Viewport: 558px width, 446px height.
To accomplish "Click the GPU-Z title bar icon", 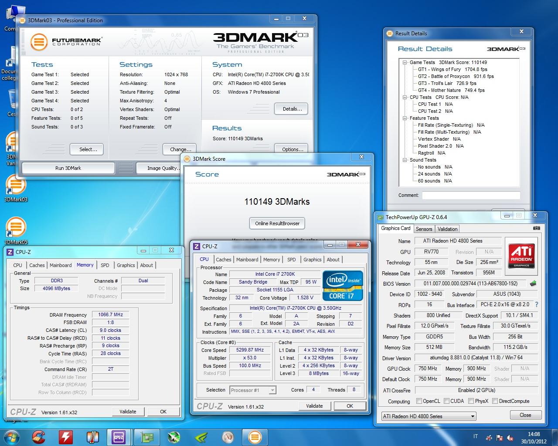I will tap(381, 217).
